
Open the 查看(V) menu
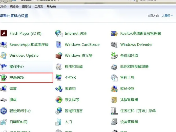pyautogui.click(x=27, y=7)
